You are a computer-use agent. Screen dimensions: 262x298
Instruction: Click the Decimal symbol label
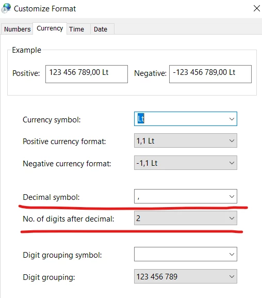[51, 197]
